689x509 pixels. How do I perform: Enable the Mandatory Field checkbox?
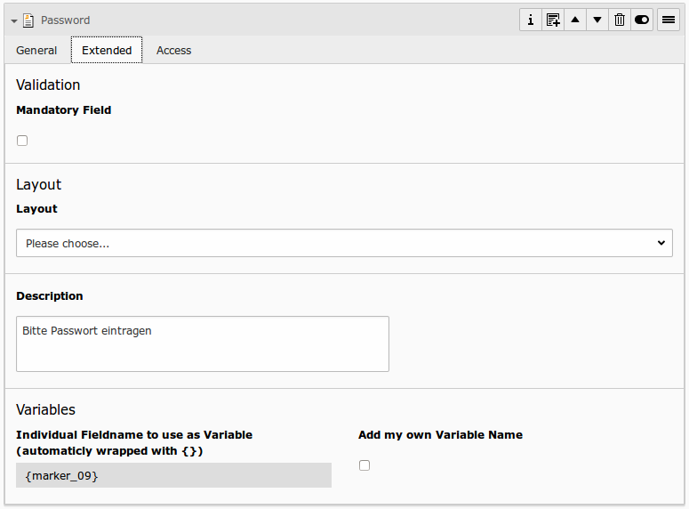(x=22, y=141)
